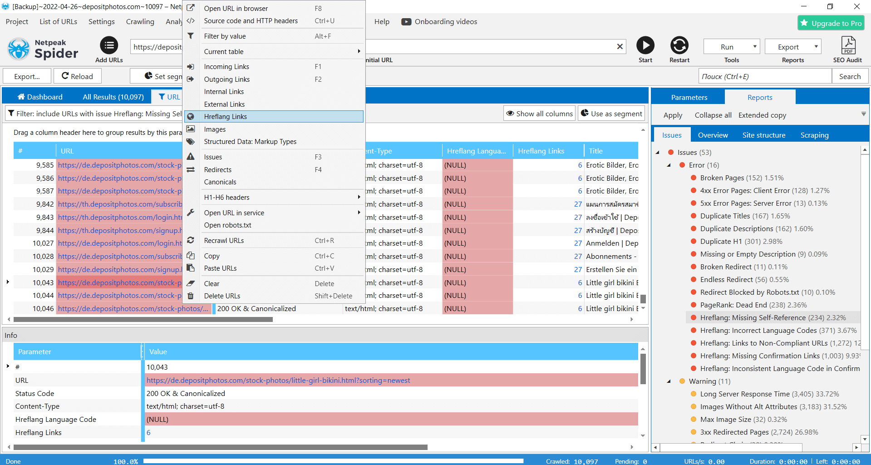The image size is (871, 465).
Task: Click Extended copy button
Action: [x=762, y=115]
